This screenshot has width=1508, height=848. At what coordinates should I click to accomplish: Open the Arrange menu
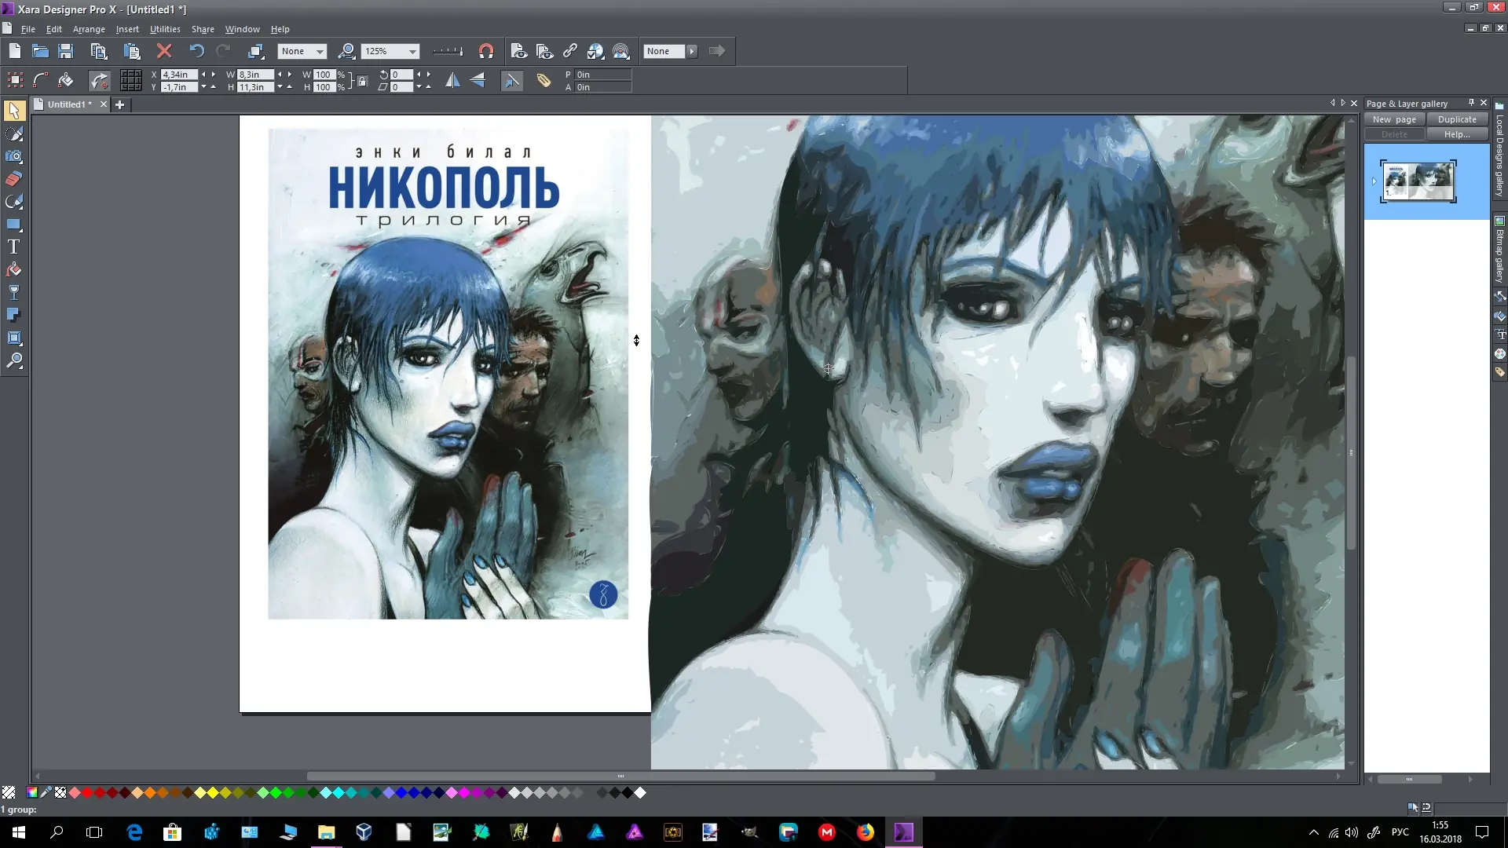click(x=89, y=29)
